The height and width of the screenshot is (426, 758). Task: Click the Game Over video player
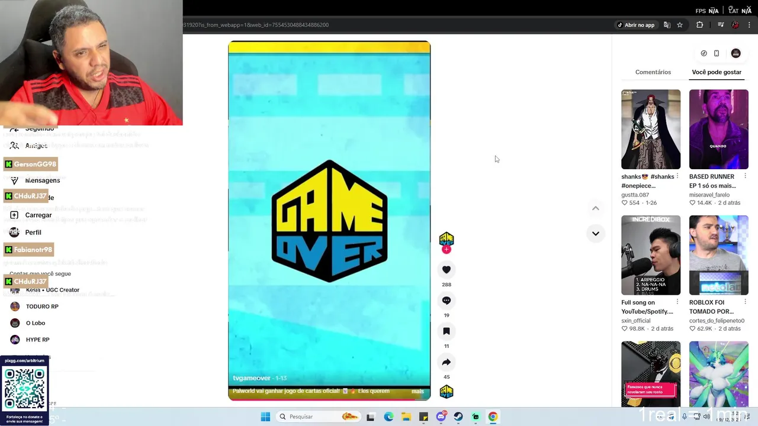[x=329, y=221]
